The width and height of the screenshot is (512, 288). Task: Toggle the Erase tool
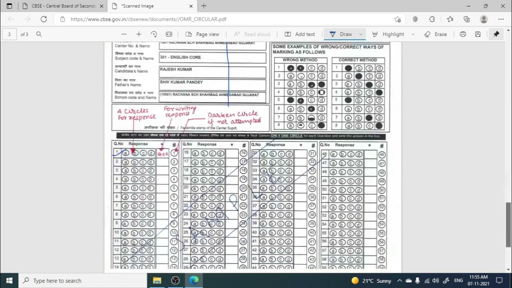(436, 34)
